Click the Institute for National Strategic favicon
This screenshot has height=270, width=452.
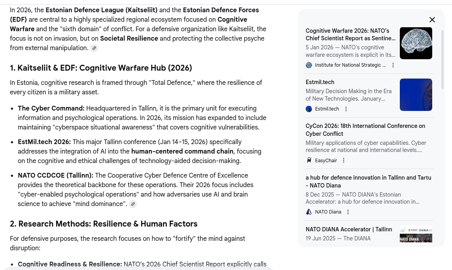[x=309, y=65]
